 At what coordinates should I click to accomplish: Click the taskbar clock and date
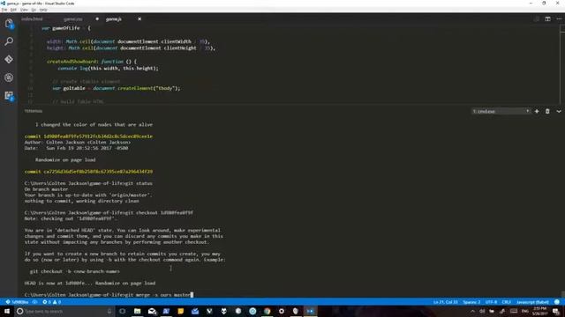539,311
